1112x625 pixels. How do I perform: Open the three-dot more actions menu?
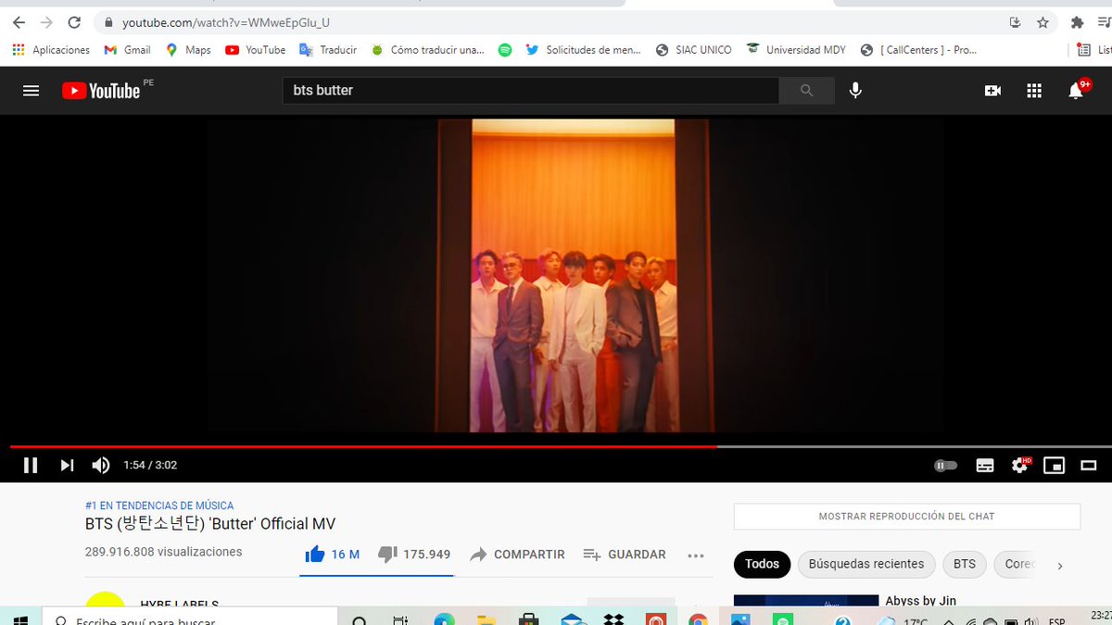696,555
